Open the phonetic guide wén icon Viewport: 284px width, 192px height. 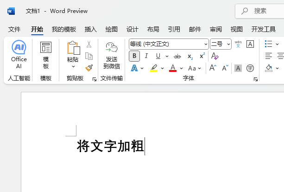tap(238, 44)
